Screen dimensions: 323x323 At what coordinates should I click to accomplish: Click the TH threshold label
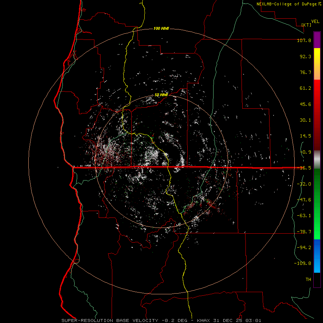click(x=308, y=280)
